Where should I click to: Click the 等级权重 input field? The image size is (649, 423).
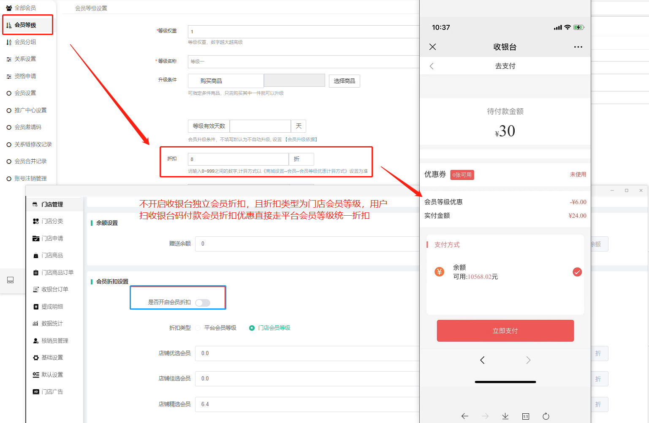pyautogui.click(x=304, y=32)
